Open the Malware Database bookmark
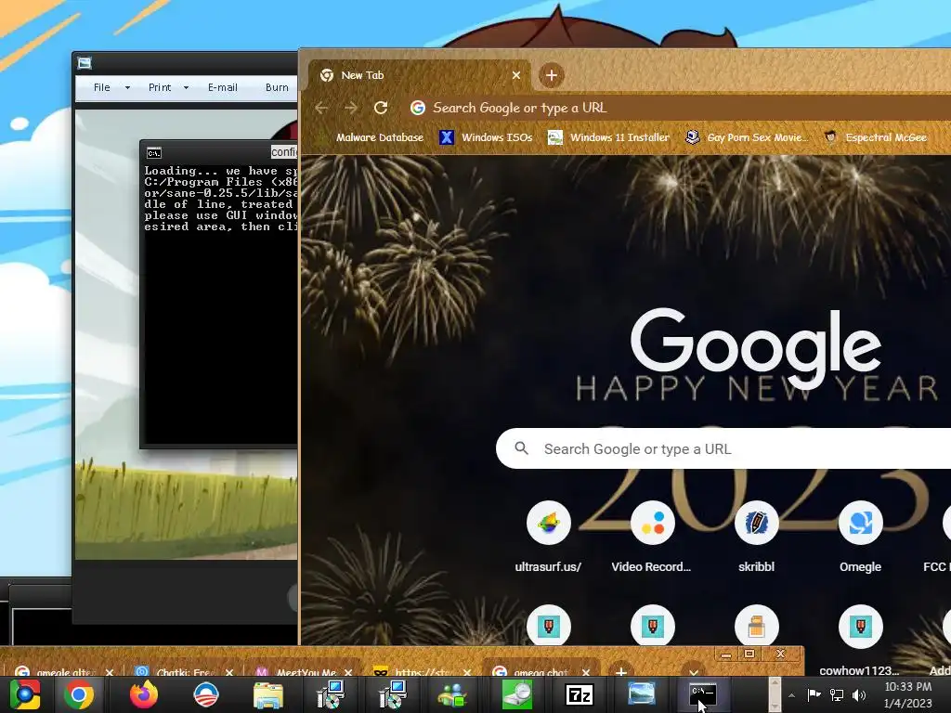 coord(371,137)
